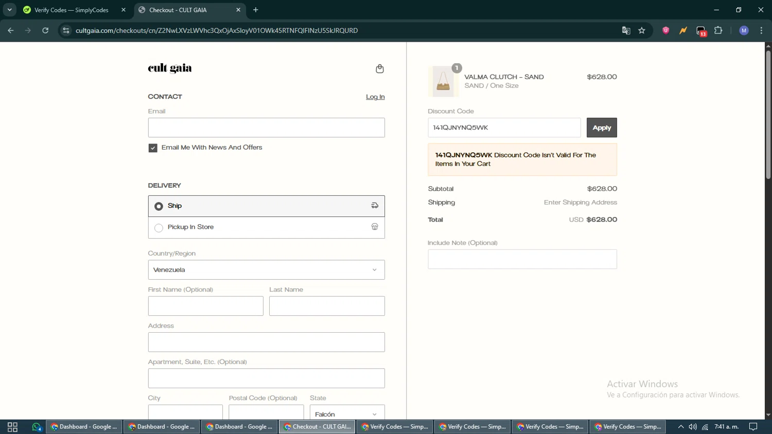Close the Verify Codes — SimplyCodes tab

click(x=124, y=10)
